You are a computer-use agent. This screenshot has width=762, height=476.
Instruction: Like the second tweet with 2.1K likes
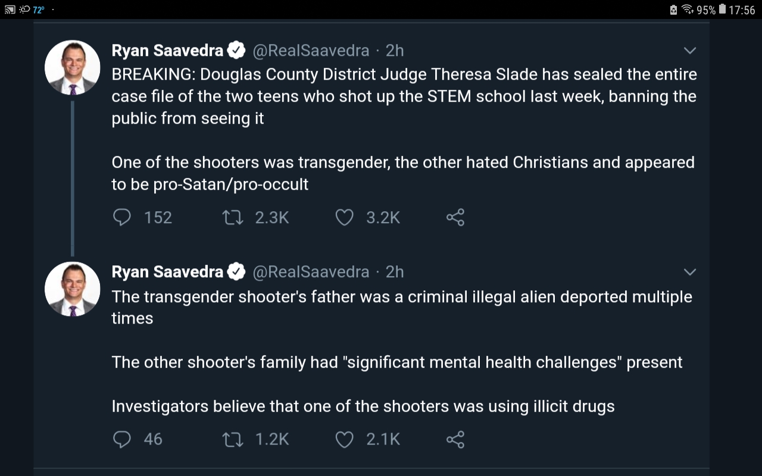click(345, 439)
